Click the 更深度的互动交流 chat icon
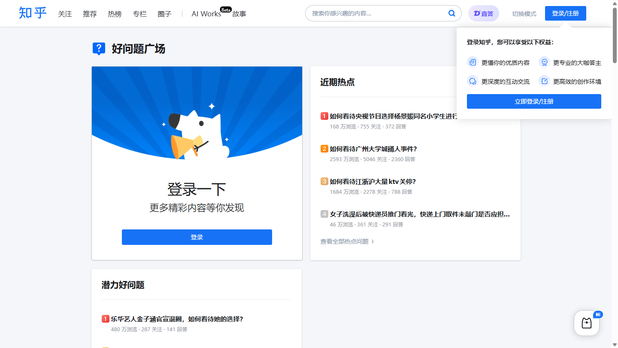The height and width of the screenshot is (348, 618). (x=473, y=81)
